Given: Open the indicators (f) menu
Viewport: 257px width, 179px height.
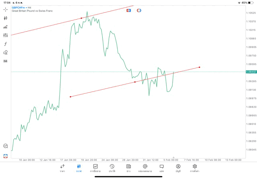Looking at the screenshot, I should (x=6, y=44).
